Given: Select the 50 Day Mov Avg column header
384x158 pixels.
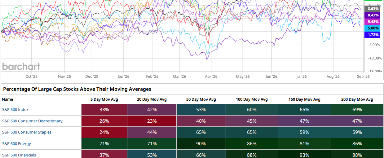Looking at the screenshot, I should point(201,99).
